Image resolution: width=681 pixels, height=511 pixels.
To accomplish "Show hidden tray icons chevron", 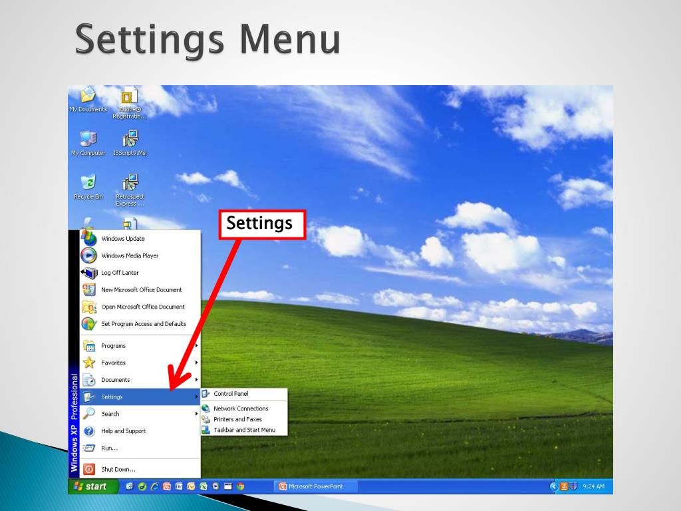I will (x=554, y=486).
